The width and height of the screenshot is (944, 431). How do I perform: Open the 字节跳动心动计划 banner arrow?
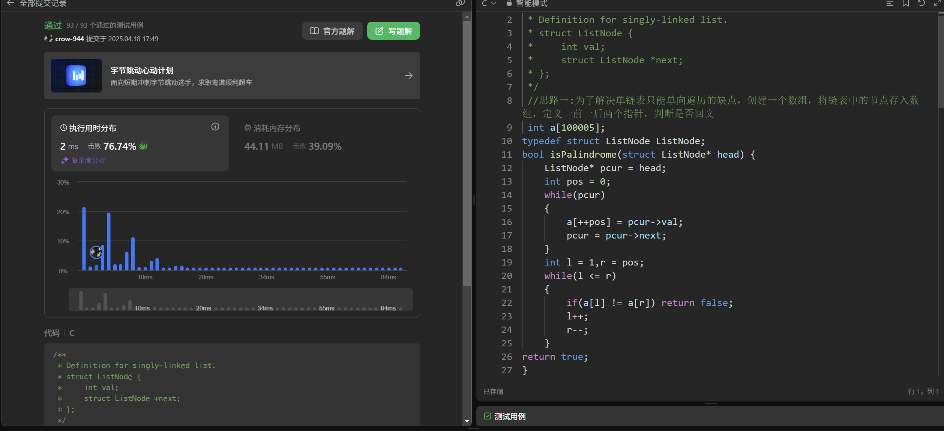409,76
